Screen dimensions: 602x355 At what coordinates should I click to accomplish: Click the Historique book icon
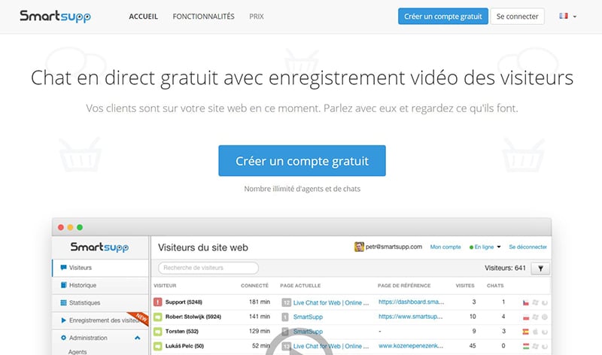64,285
